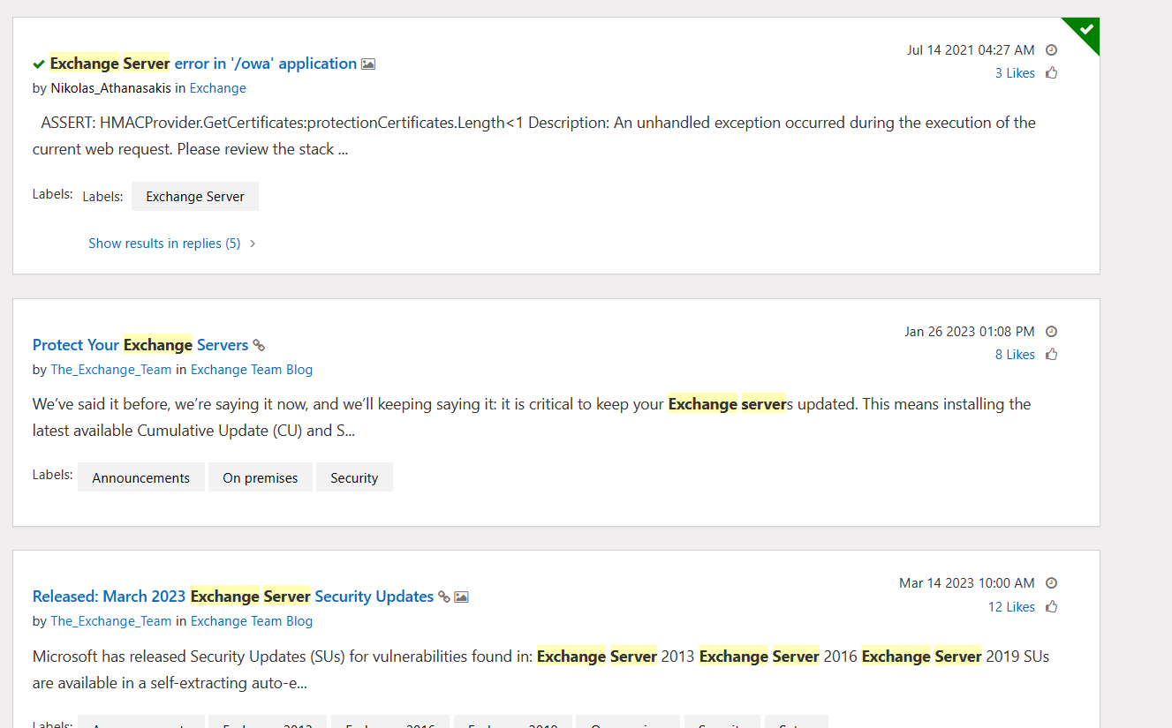Click the thumbs-up icon next to 12 Likes
Viewport: 1172px width, 728px height.
[x=1051, y=606]
